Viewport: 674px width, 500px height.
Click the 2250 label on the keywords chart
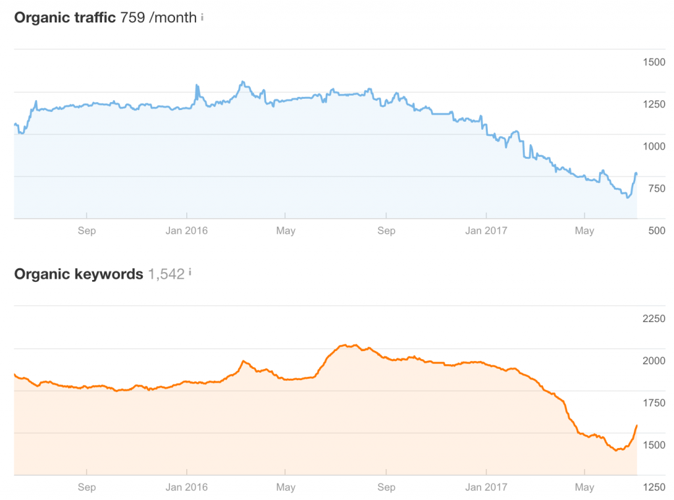pyautogui.click(x=654, y=319)
